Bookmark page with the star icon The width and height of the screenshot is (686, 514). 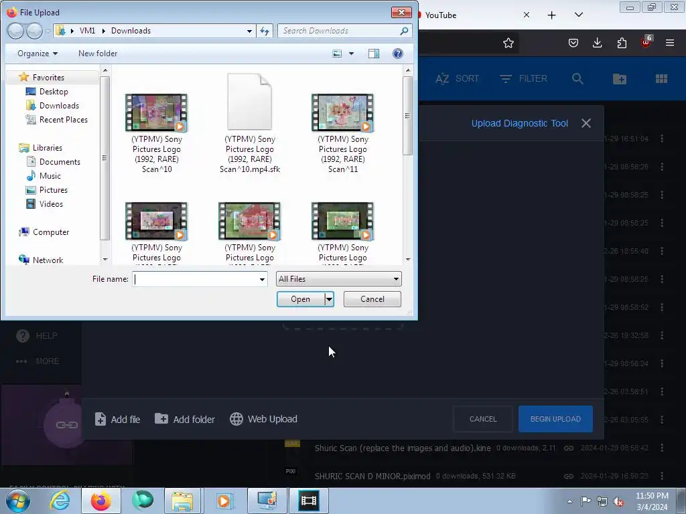508,43
